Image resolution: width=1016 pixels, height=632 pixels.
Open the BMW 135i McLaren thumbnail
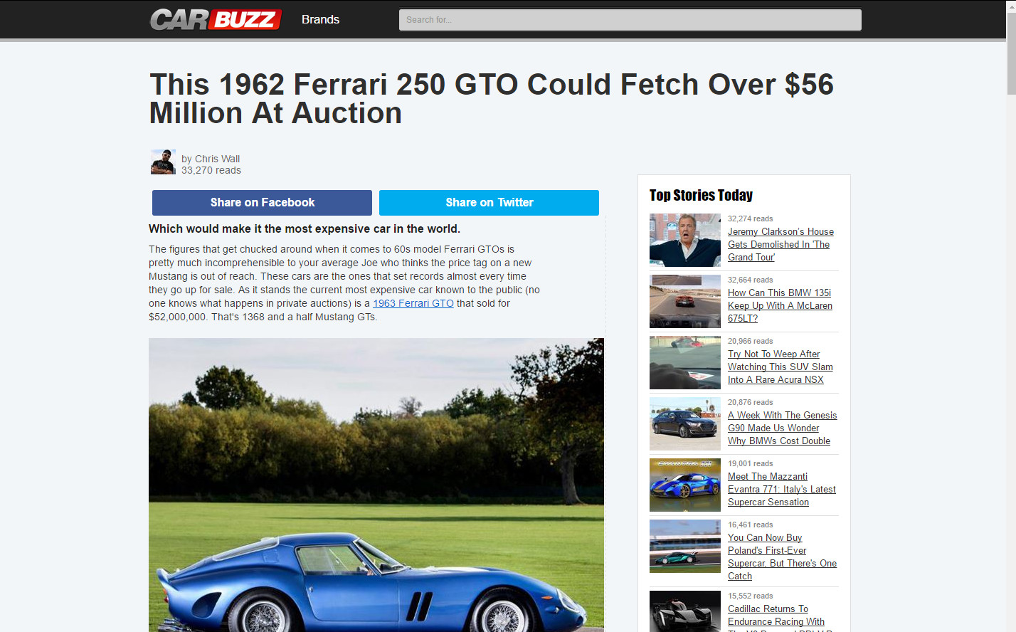(x=685, y=301)
